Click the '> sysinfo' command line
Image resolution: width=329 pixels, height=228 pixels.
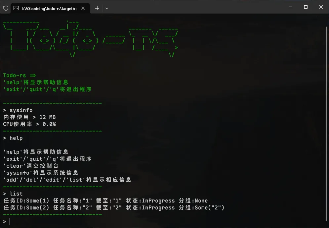click(18, 110)
